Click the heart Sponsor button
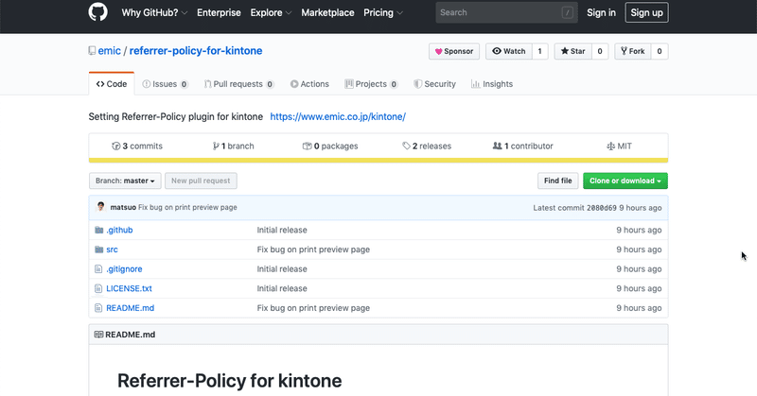 454,51
